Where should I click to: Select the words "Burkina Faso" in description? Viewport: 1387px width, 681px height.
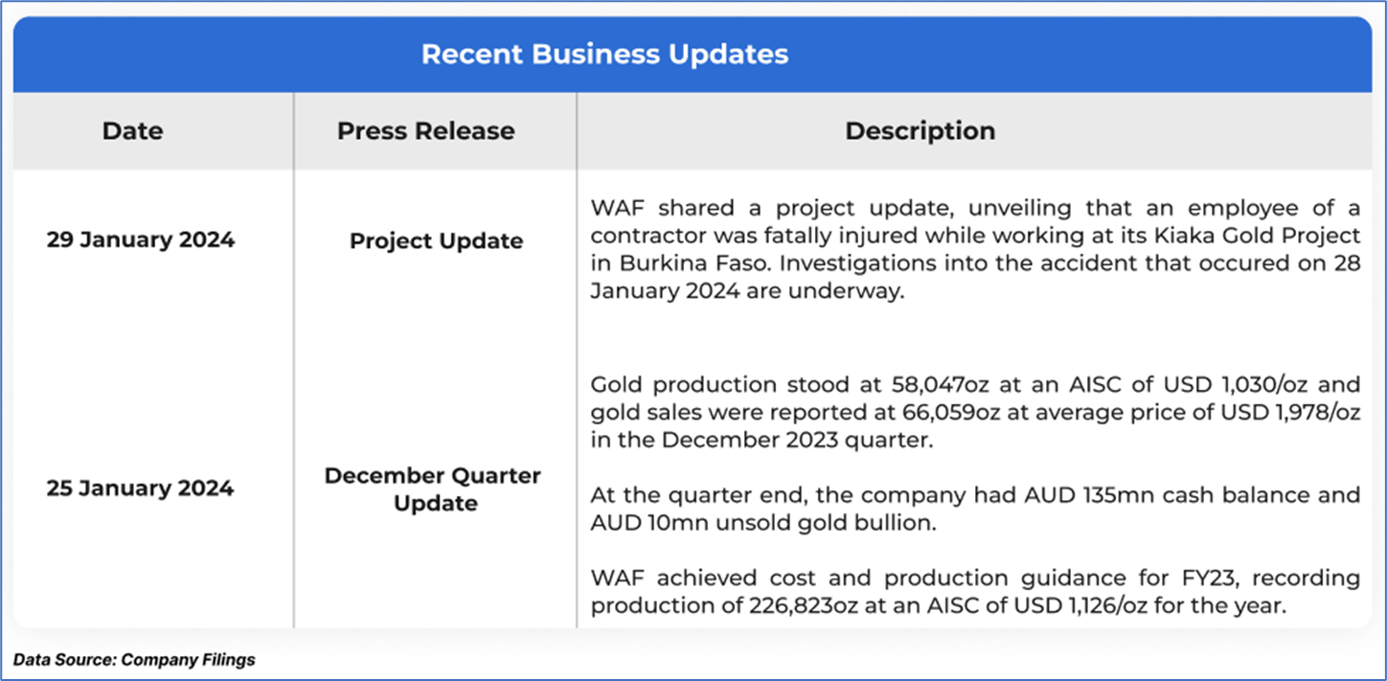coord(677,263)
